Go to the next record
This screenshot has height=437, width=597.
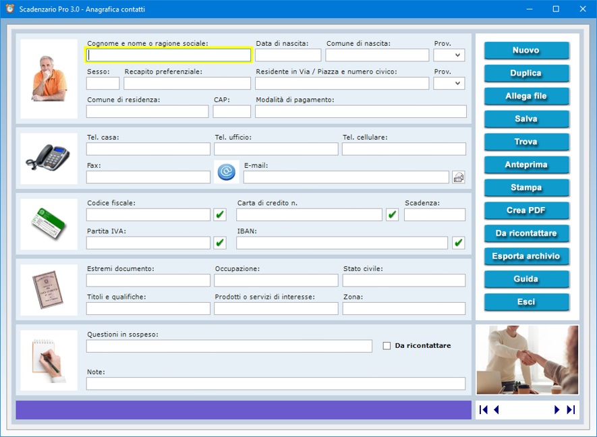(557, 409)
